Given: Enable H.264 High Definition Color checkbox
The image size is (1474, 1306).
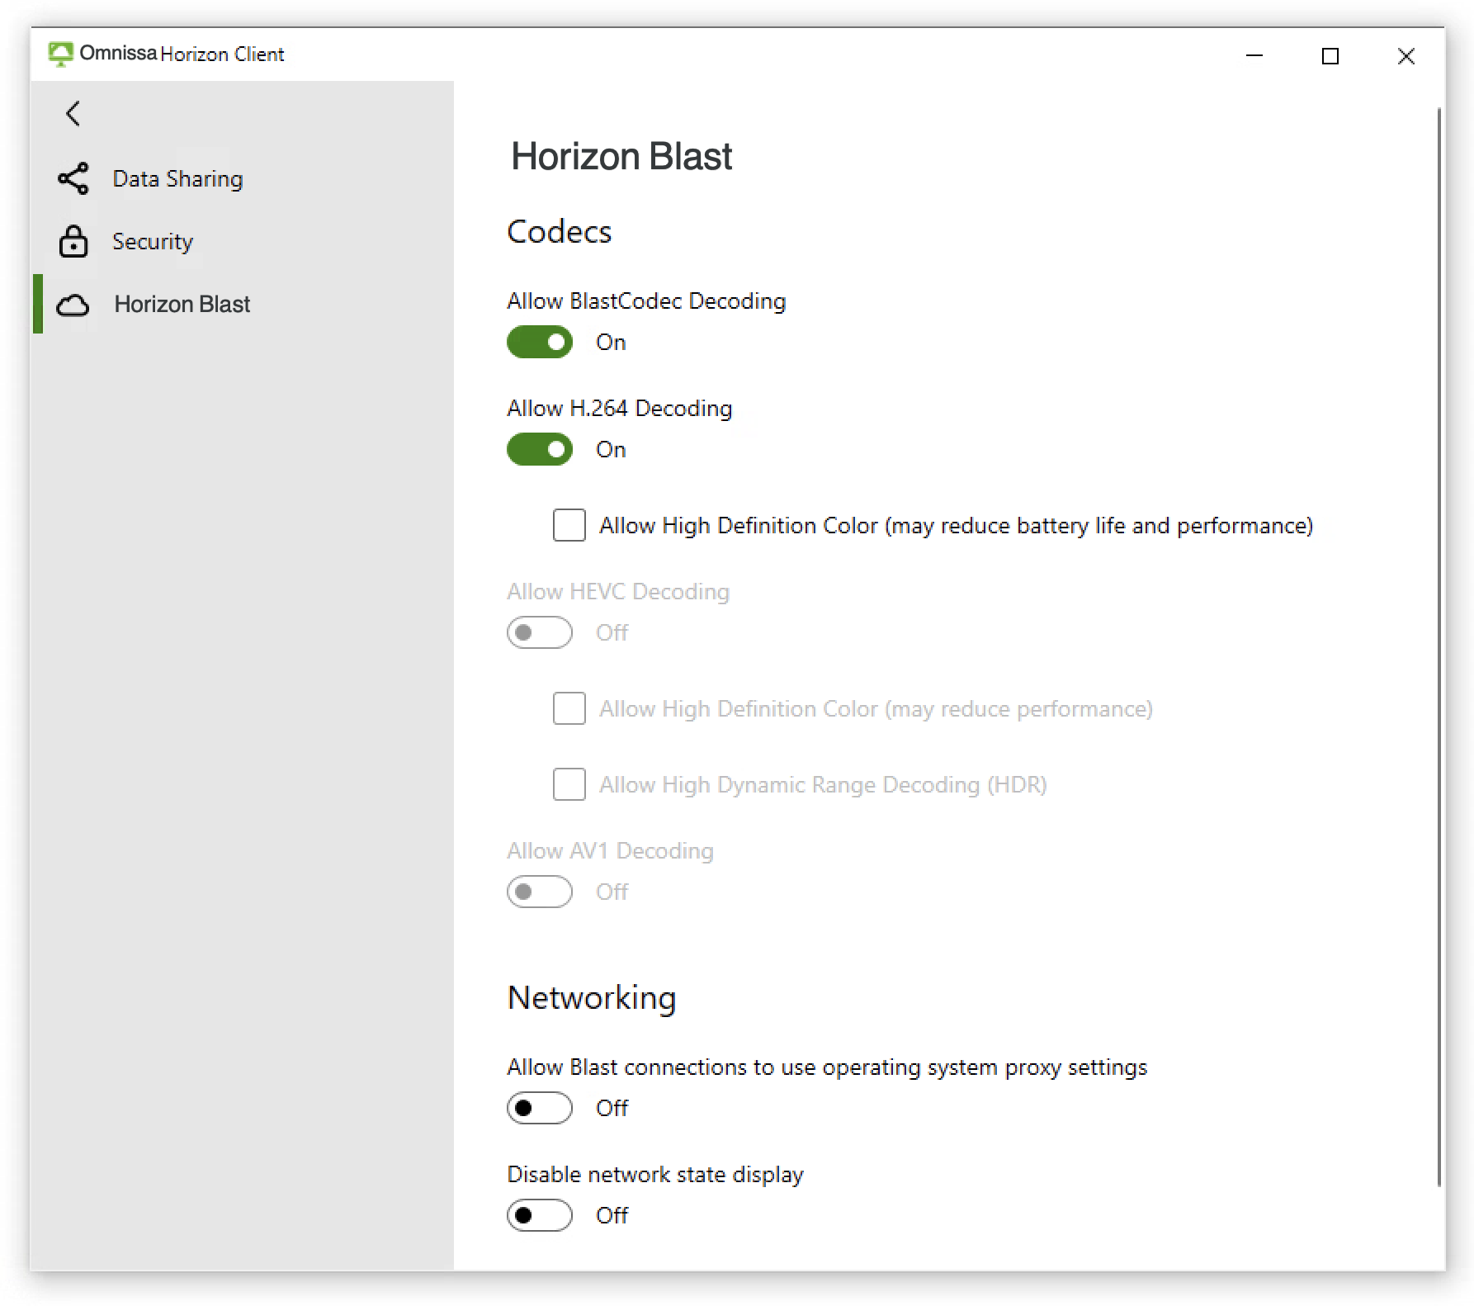Looking at the screenshot, I should click(569, 525).
